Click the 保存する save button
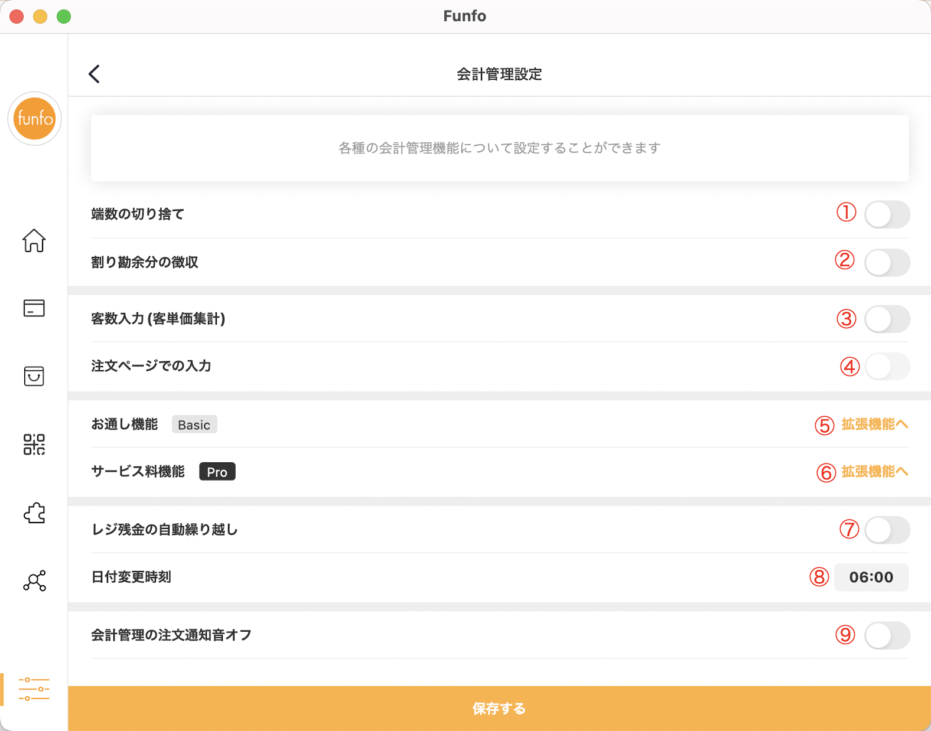Screen dimensions: 931x731 pyautogui.click(x=499, y=709)
